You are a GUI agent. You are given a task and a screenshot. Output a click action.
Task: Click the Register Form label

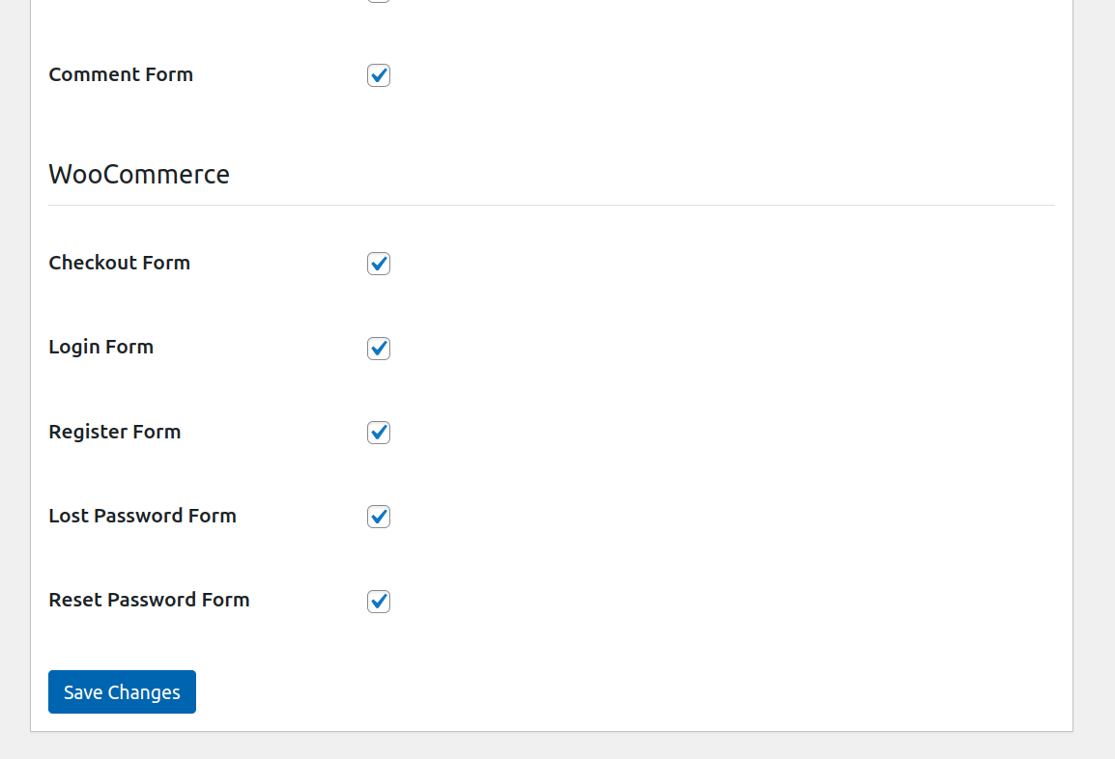click(x=114, y=432)
